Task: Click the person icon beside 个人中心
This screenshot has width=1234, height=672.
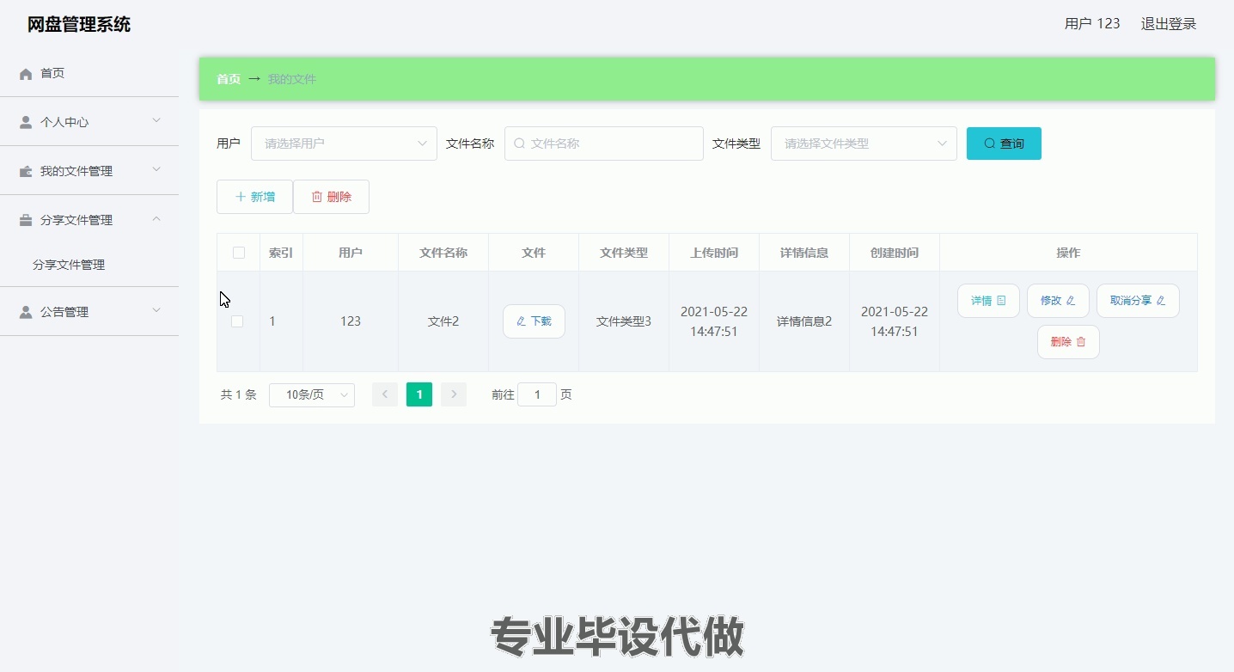Action: point(26,122)
